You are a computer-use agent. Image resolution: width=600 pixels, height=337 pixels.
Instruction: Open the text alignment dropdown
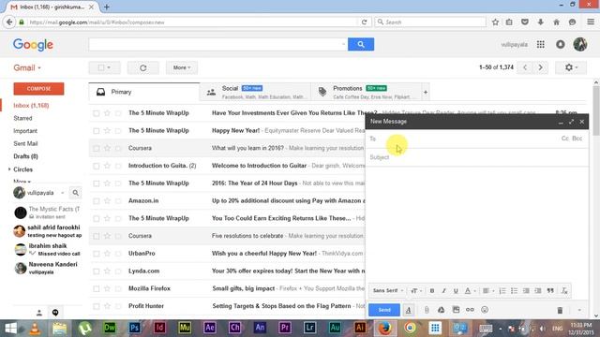click(x=487, y=291)
